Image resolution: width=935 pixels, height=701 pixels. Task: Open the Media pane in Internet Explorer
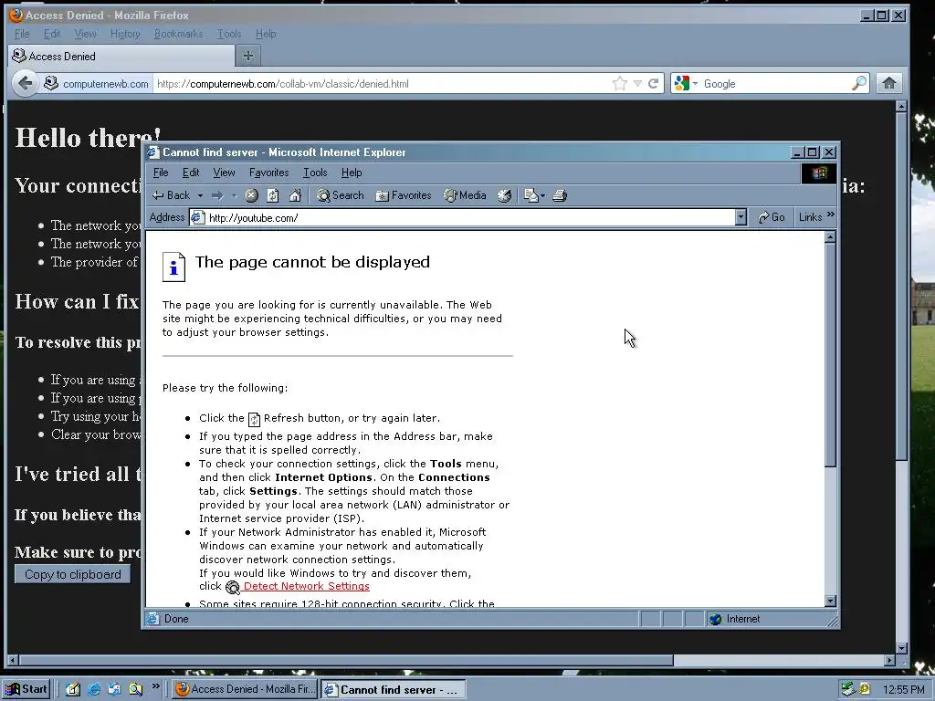465,195
